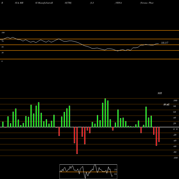
Task: Click the MR axis label 80
Action: [x=174, y=106]
